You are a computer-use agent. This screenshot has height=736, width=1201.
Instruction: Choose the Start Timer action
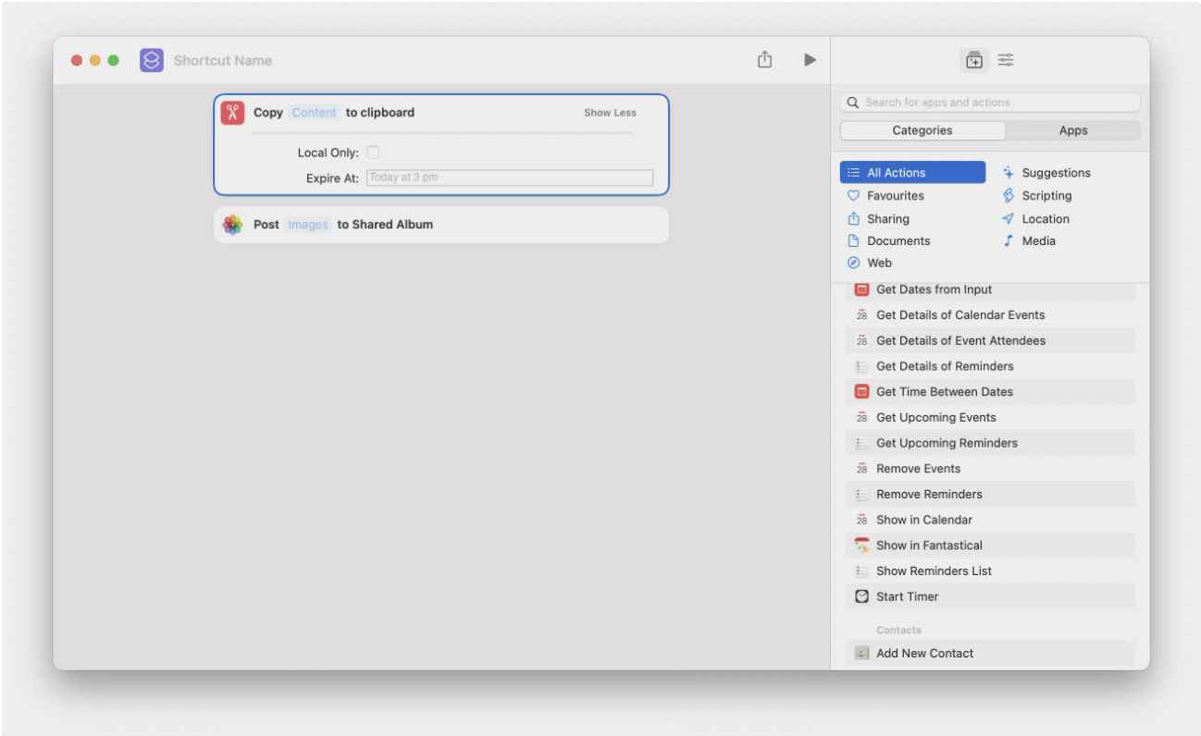tap(907, 596)
